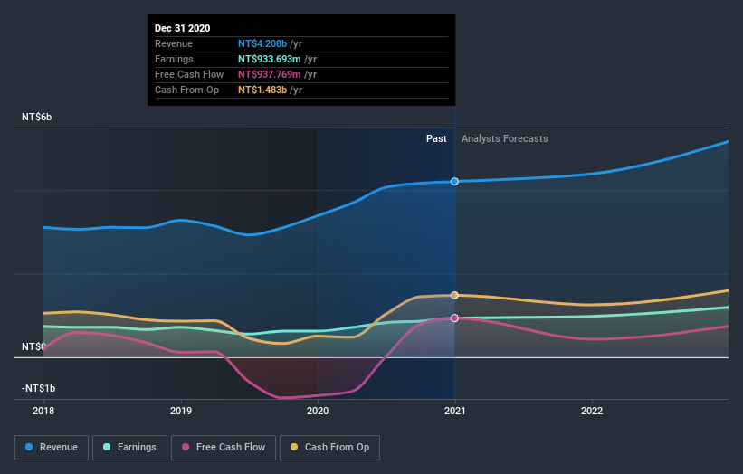Image resolution: width=743 pixels, height=474 pixels.
Task: Click the Free Cash Flow row label in tooltip
Action: 189,74
